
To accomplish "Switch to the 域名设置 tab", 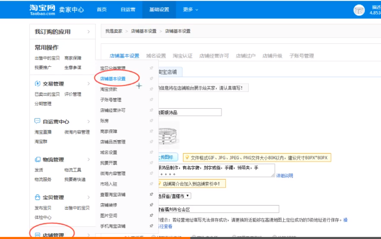I will (x=156, y=56).
